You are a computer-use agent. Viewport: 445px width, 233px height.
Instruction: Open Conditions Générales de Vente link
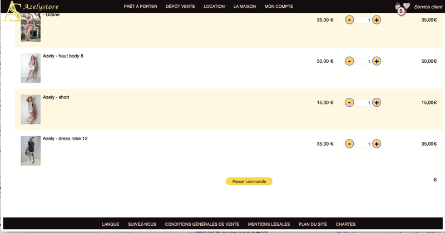tap(202, 224)
